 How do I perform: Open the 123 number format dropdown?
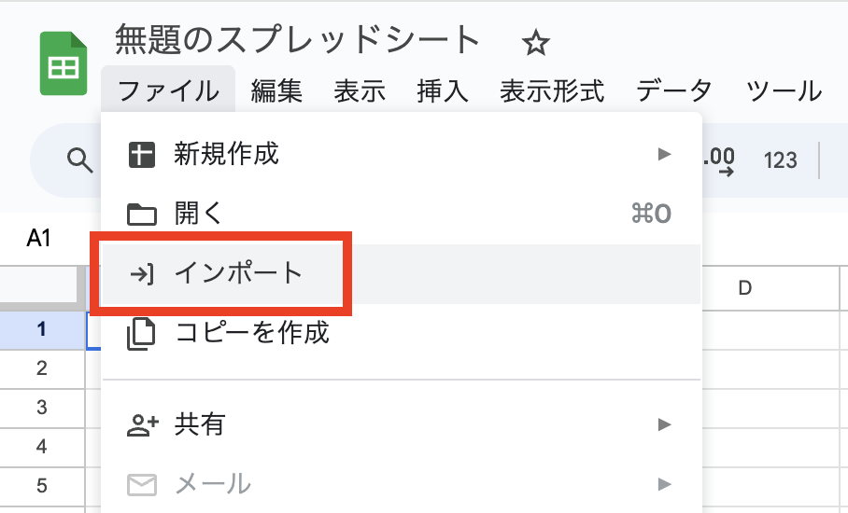click(x=780, y=160)
